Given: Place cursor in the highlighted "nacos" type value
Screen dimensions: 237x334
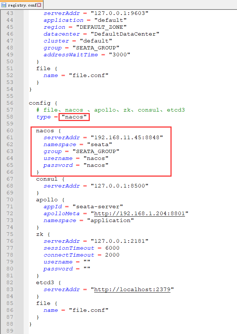Looking at the screenshot, I should pos(75,117).
